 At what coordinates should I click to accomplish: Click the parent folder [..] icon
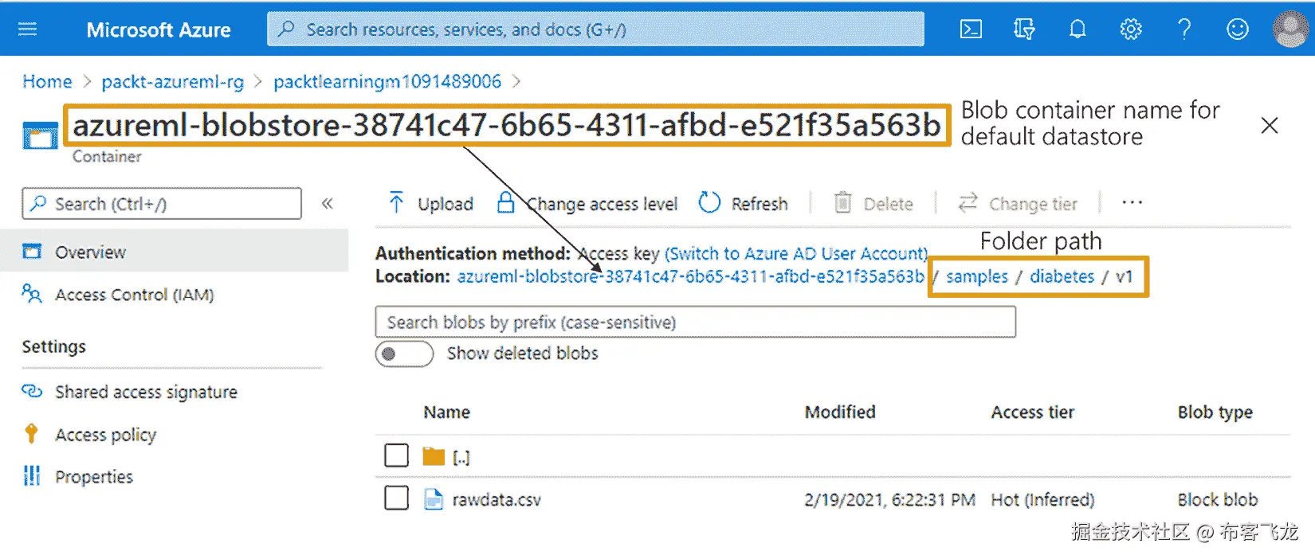point(434,456)
